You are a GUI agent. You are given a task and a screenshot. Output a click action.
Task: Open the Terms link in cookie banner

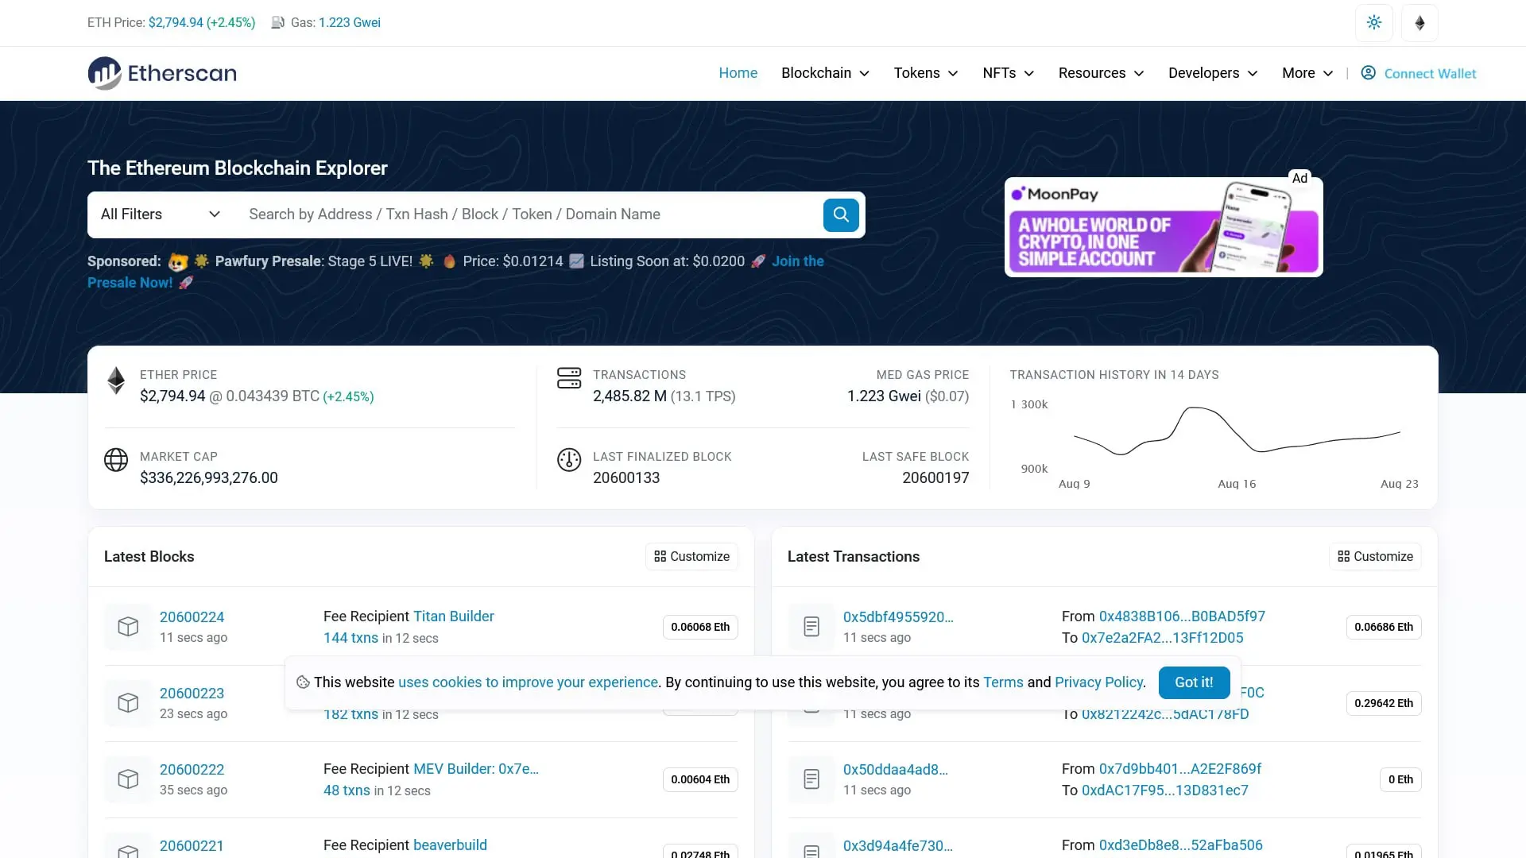coord(1003,682)
